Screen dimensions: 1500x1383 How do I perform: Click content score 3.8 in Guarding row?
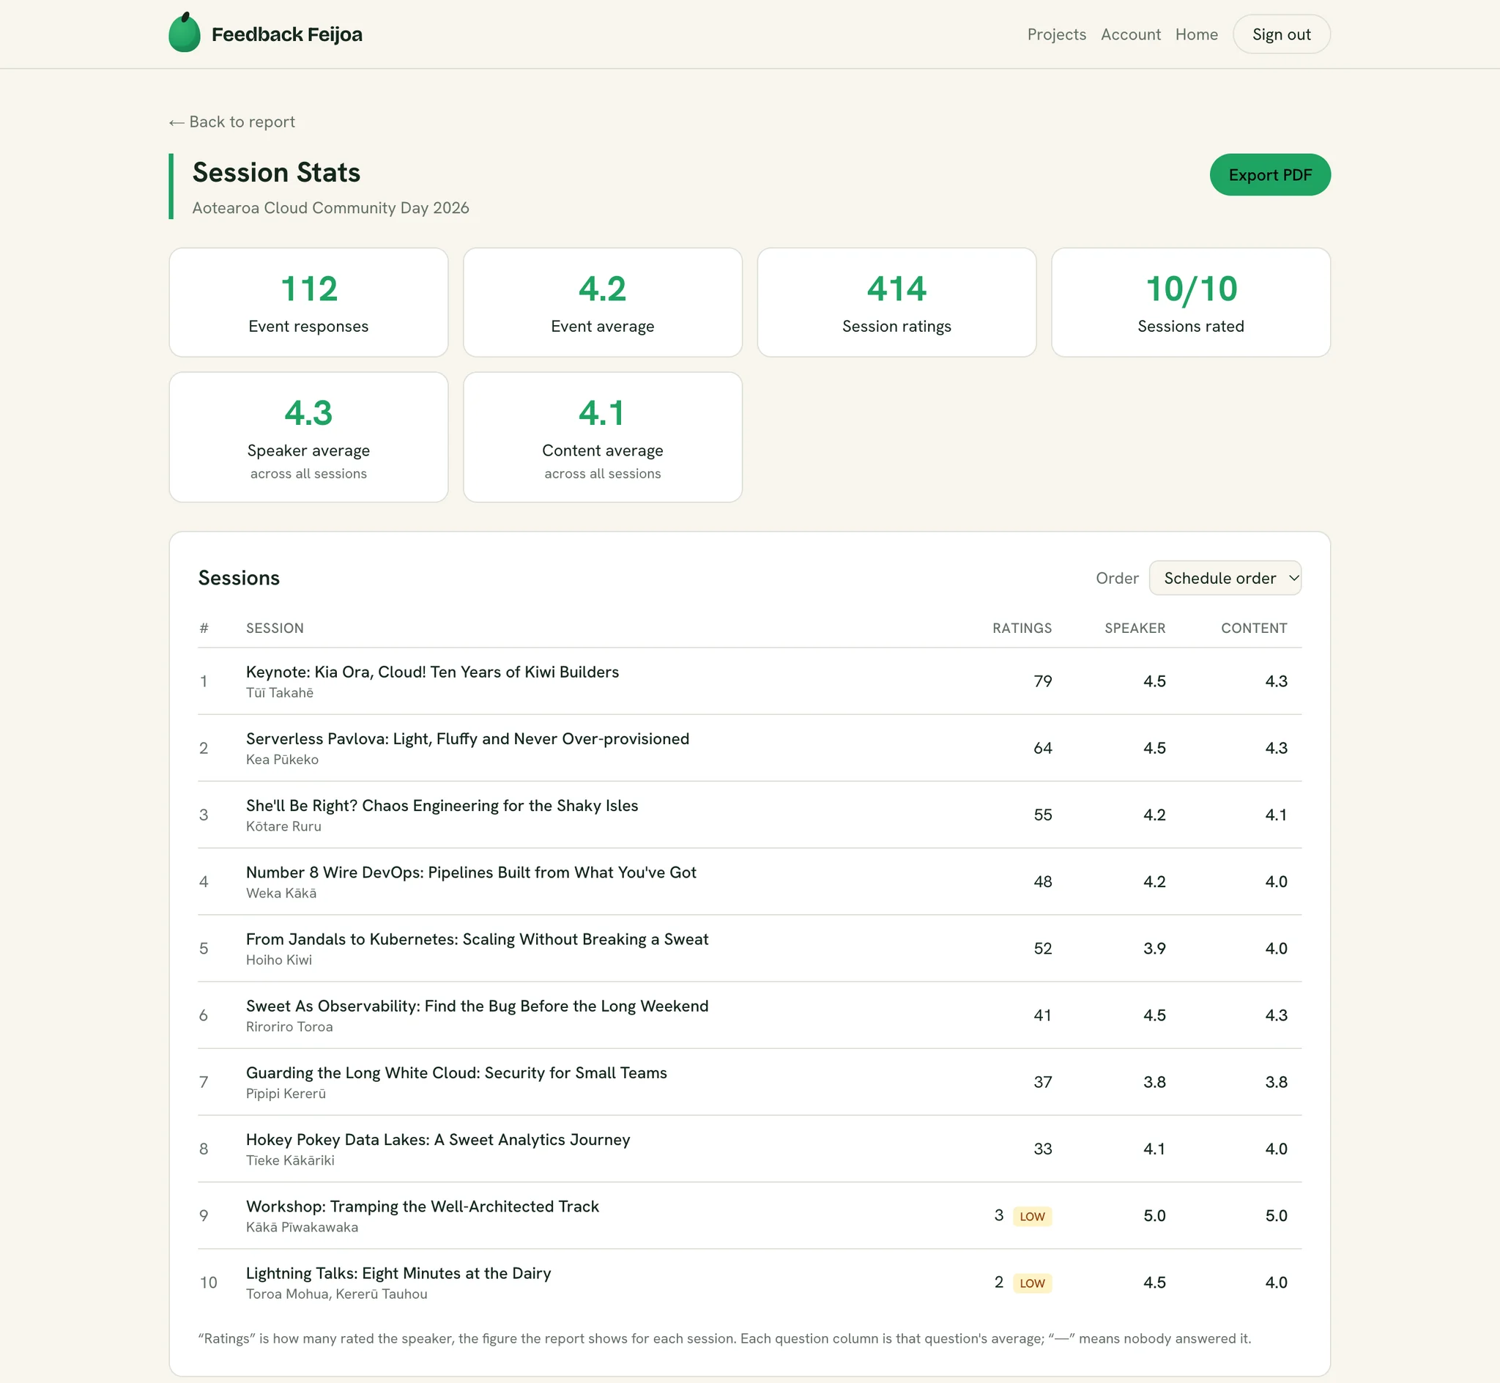[x=1277, y=1082]
